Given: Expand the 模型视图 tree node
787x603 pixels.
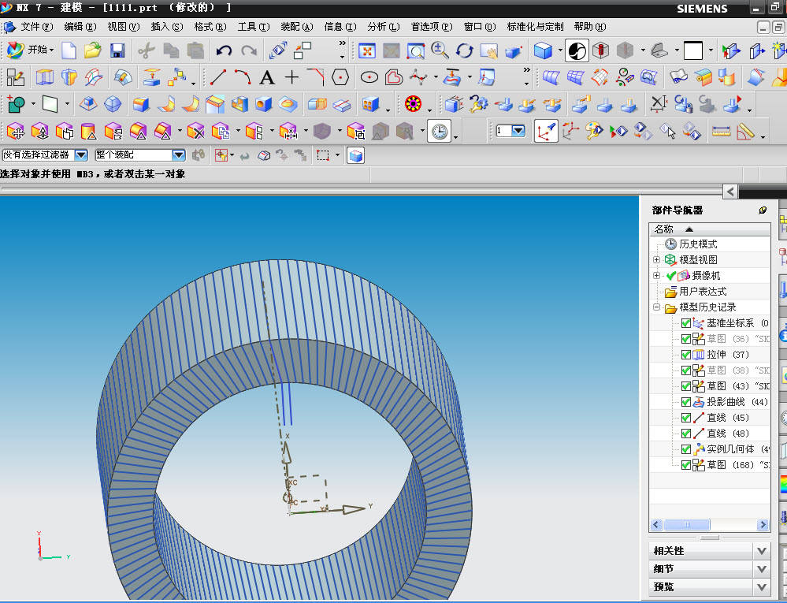Looking at the screenshot, I should click(656, 259).
